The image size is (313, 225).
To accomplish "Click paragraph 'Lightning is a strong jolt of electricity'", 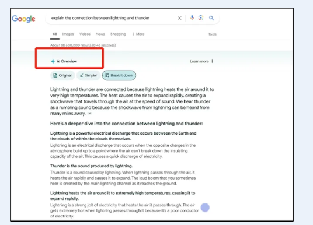I will click(124, 210).
